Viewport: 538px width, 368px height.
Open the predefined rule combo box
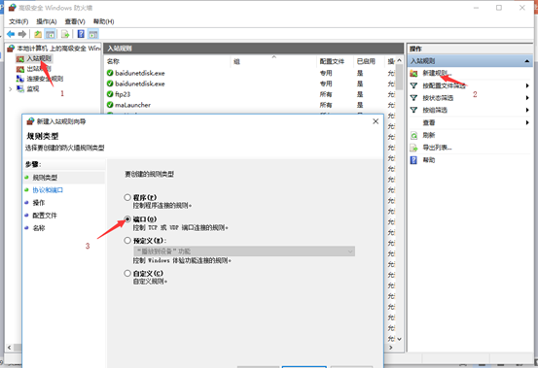(x=244, y=251)
